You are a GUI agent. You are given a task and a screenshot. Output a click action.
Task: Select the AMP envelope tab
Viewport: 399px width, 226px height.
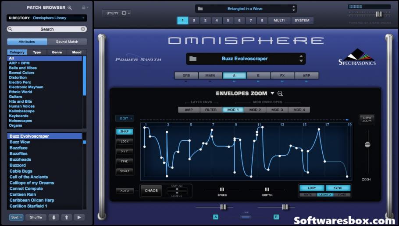[x=189, y=110]
